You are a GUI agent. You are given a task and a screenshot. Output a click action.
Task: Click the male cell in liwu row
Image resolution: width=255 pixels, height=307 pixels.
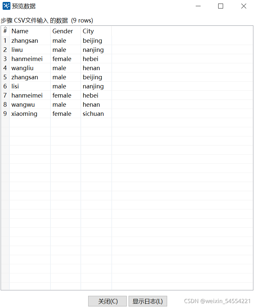[x=65, y=50]
